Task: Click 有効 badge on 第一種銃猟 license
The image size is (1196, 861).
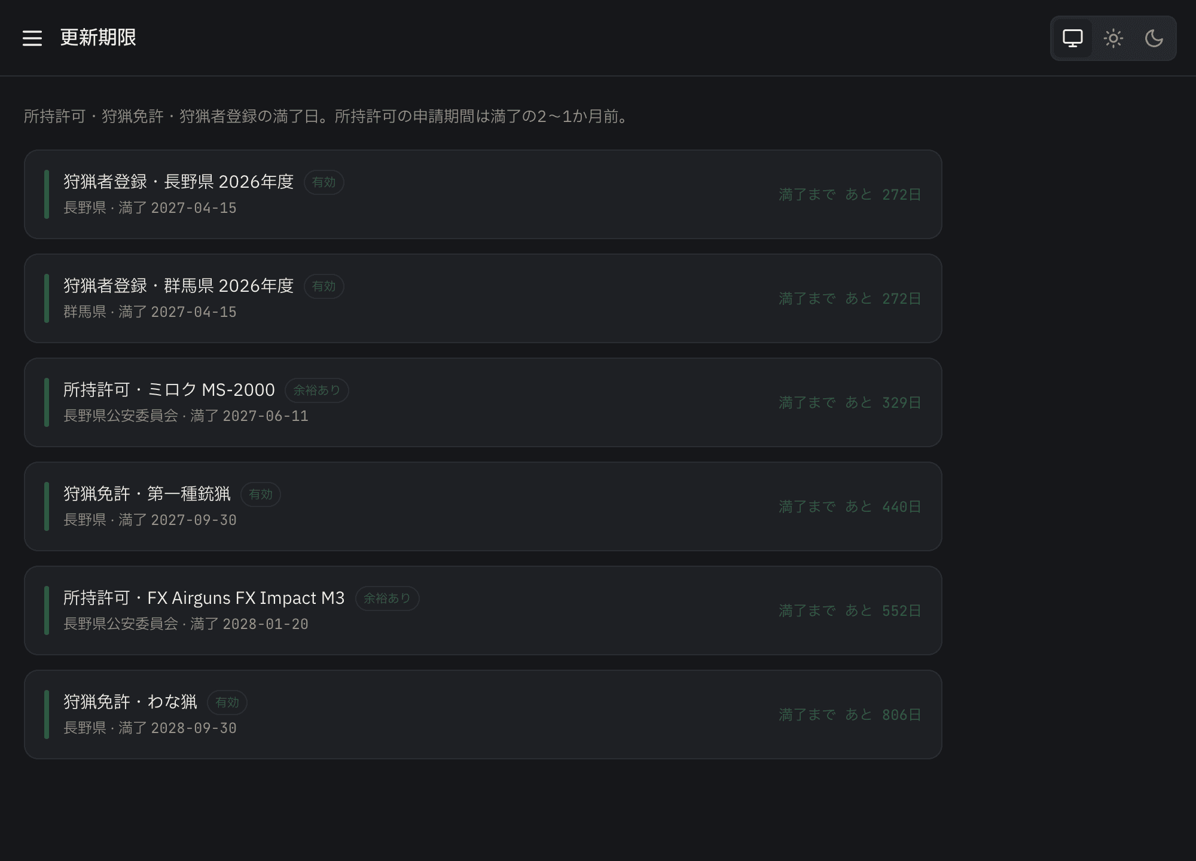Action: [x=261, y=494]
